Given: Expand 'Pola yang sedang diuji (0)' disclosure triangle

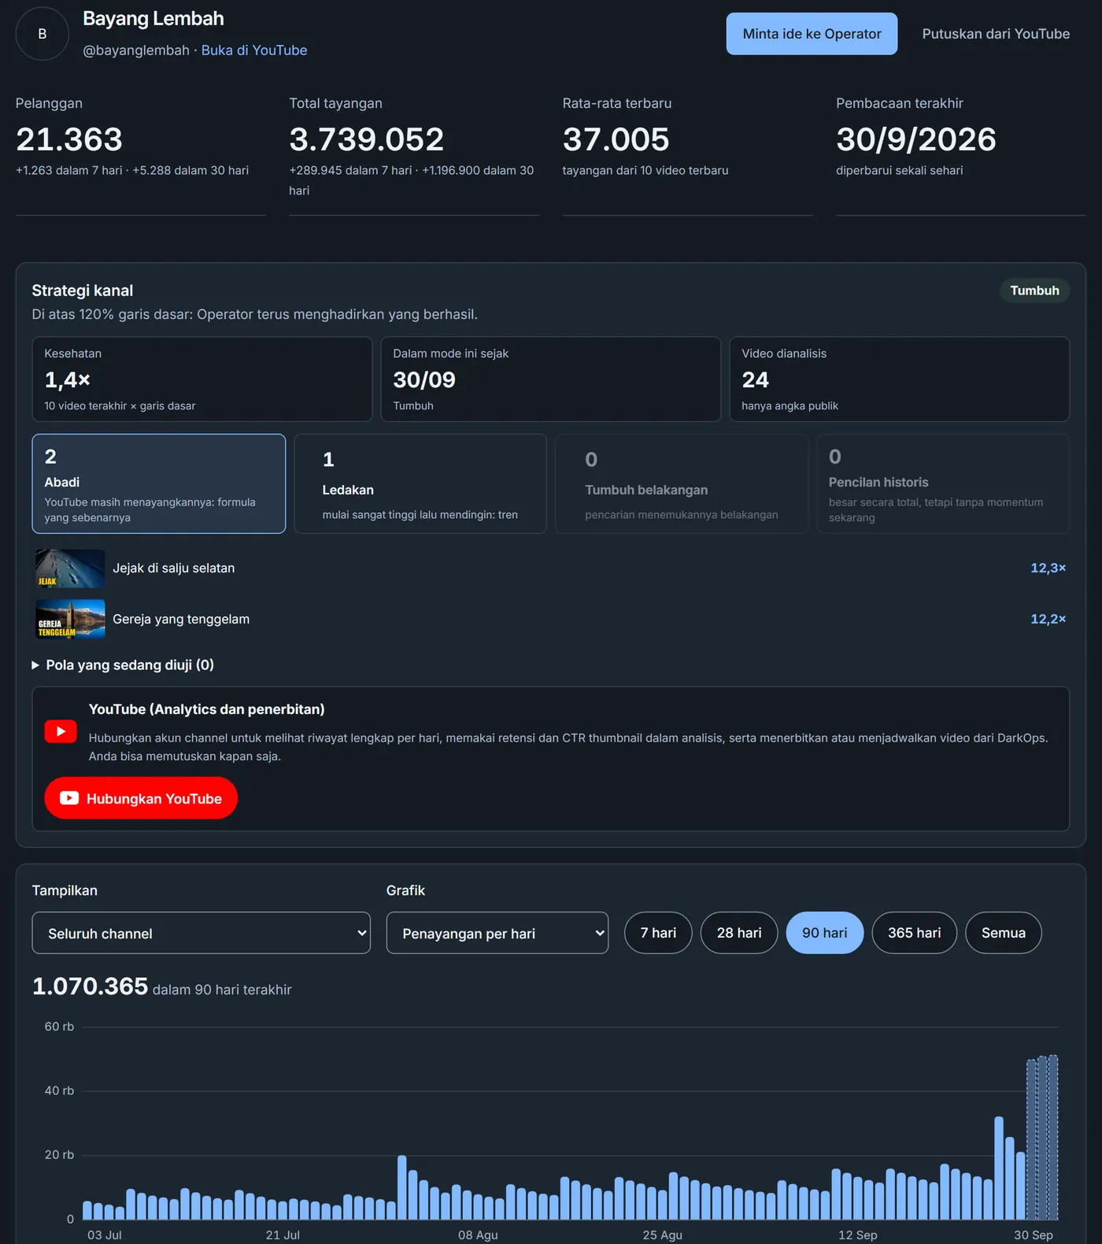Looking at the screenshot, I should 35,665.
